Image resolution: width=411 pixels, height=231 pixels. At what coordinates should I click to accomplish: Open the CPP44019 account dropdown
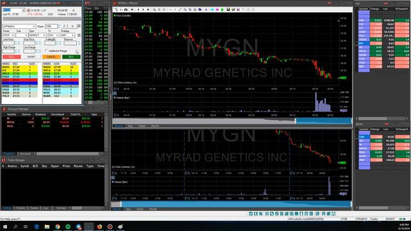click(x=34, y=26)
